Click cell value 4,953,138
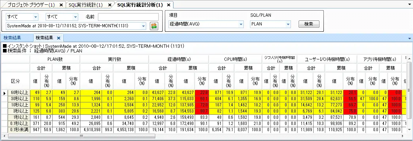The image size is (413, 141). pos(124,129)
